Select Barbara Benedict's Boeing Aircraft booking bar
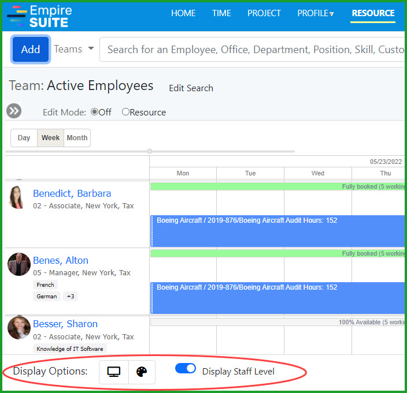This screenshot has height=393, width=407. tap(277, 231)
